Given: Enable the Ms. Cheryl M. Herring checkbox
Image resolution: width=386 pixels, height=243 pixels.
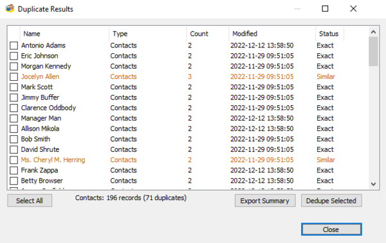Looking at the screenshot, I should click(x=14, y=160).
